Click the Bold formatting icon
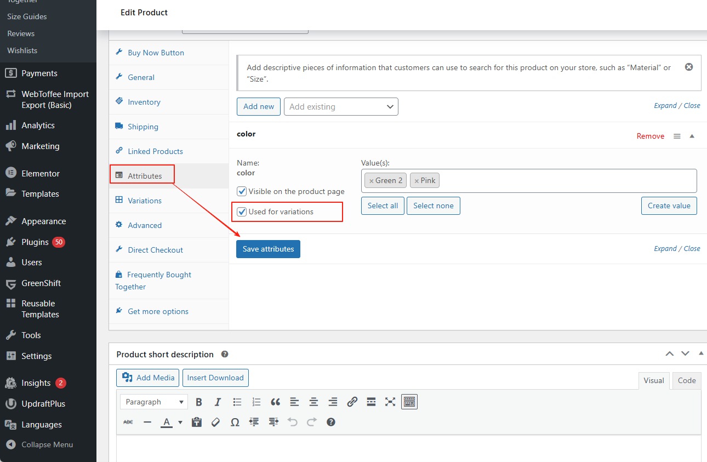Viewport: 707px width, 462px height. (x=199, y=402)
